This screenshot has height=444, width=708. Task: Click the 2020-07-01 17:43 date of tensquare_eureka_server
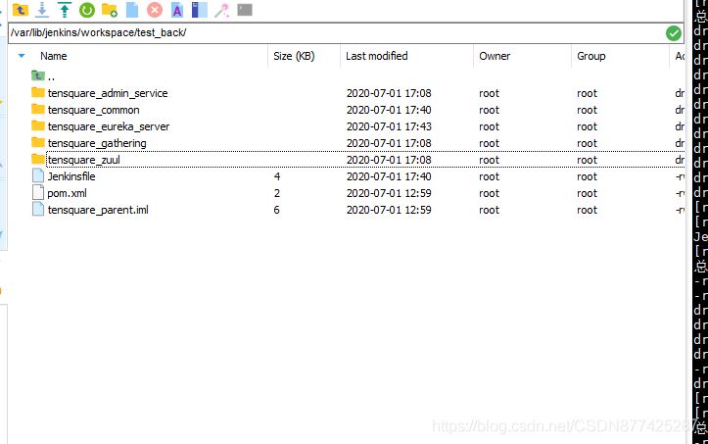coord(389,126)
